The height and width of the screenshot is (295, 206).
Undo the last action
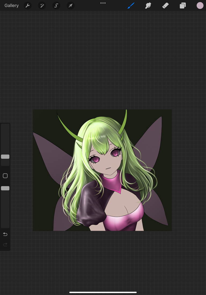point(5,234)
